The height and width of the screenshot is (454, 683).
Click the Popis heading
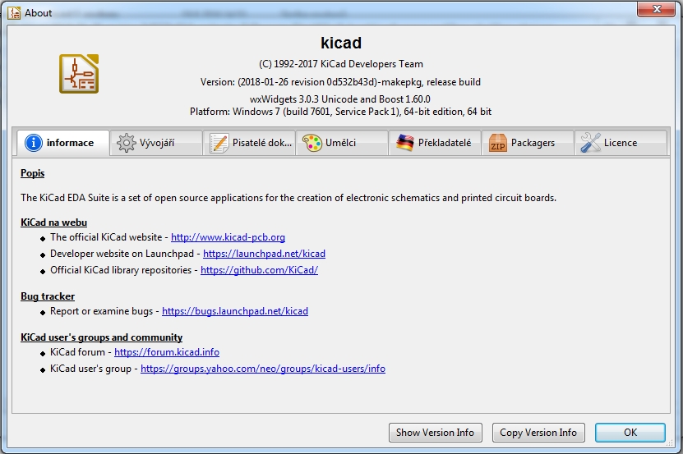pyautogui.click(x=32, y=173)
